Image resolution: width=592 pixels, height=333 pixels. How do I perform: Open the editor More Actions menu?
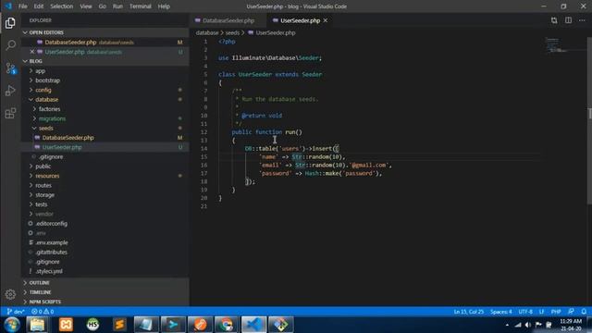(x=582, y=20)
